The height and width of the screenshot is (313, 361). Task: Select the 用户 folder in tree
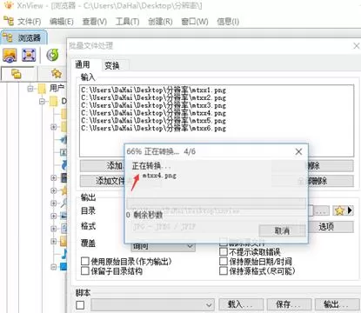(57, 88)
